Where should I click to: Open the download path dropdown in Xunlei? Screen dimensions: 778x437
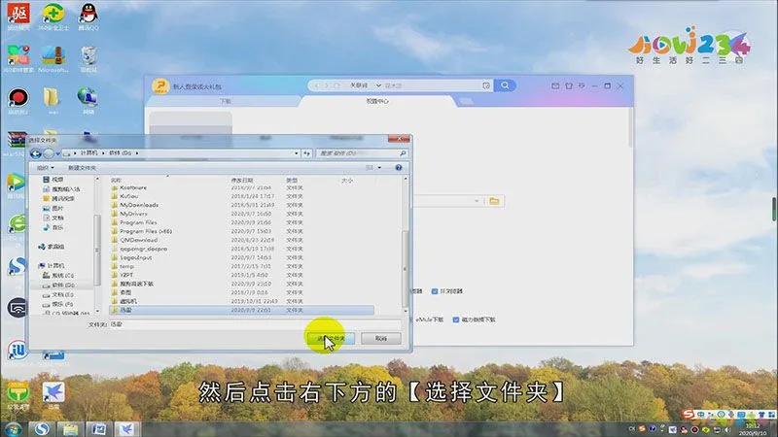477,201
